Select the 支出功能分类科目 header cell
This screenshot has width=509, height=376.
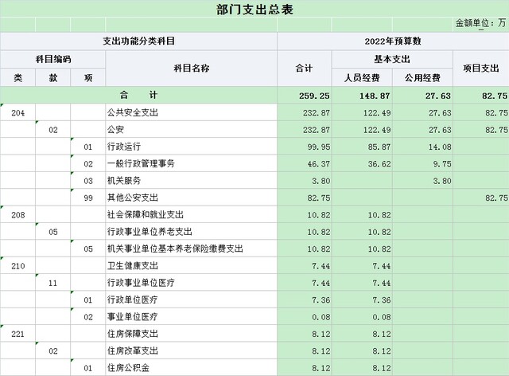pyautogui.click(x=139, y=41)
